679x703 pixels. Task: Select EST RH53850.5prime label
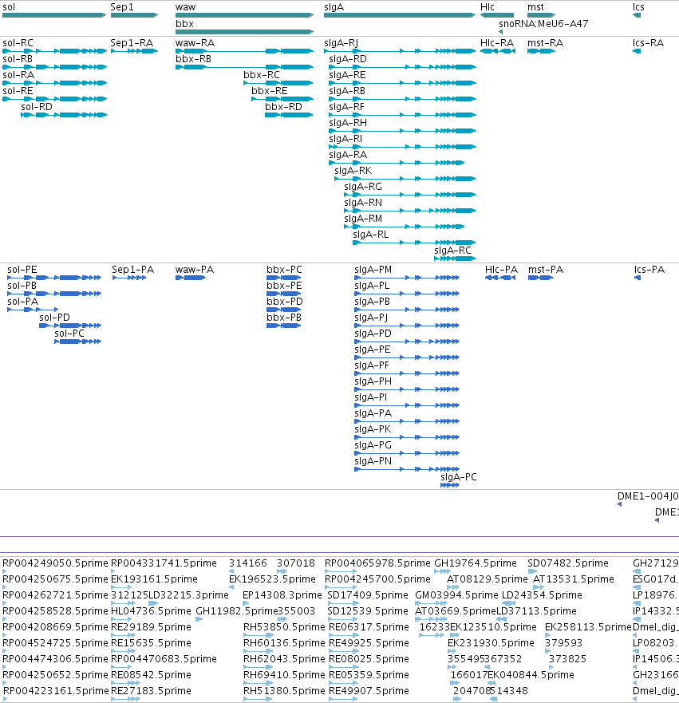pos(284,626)
